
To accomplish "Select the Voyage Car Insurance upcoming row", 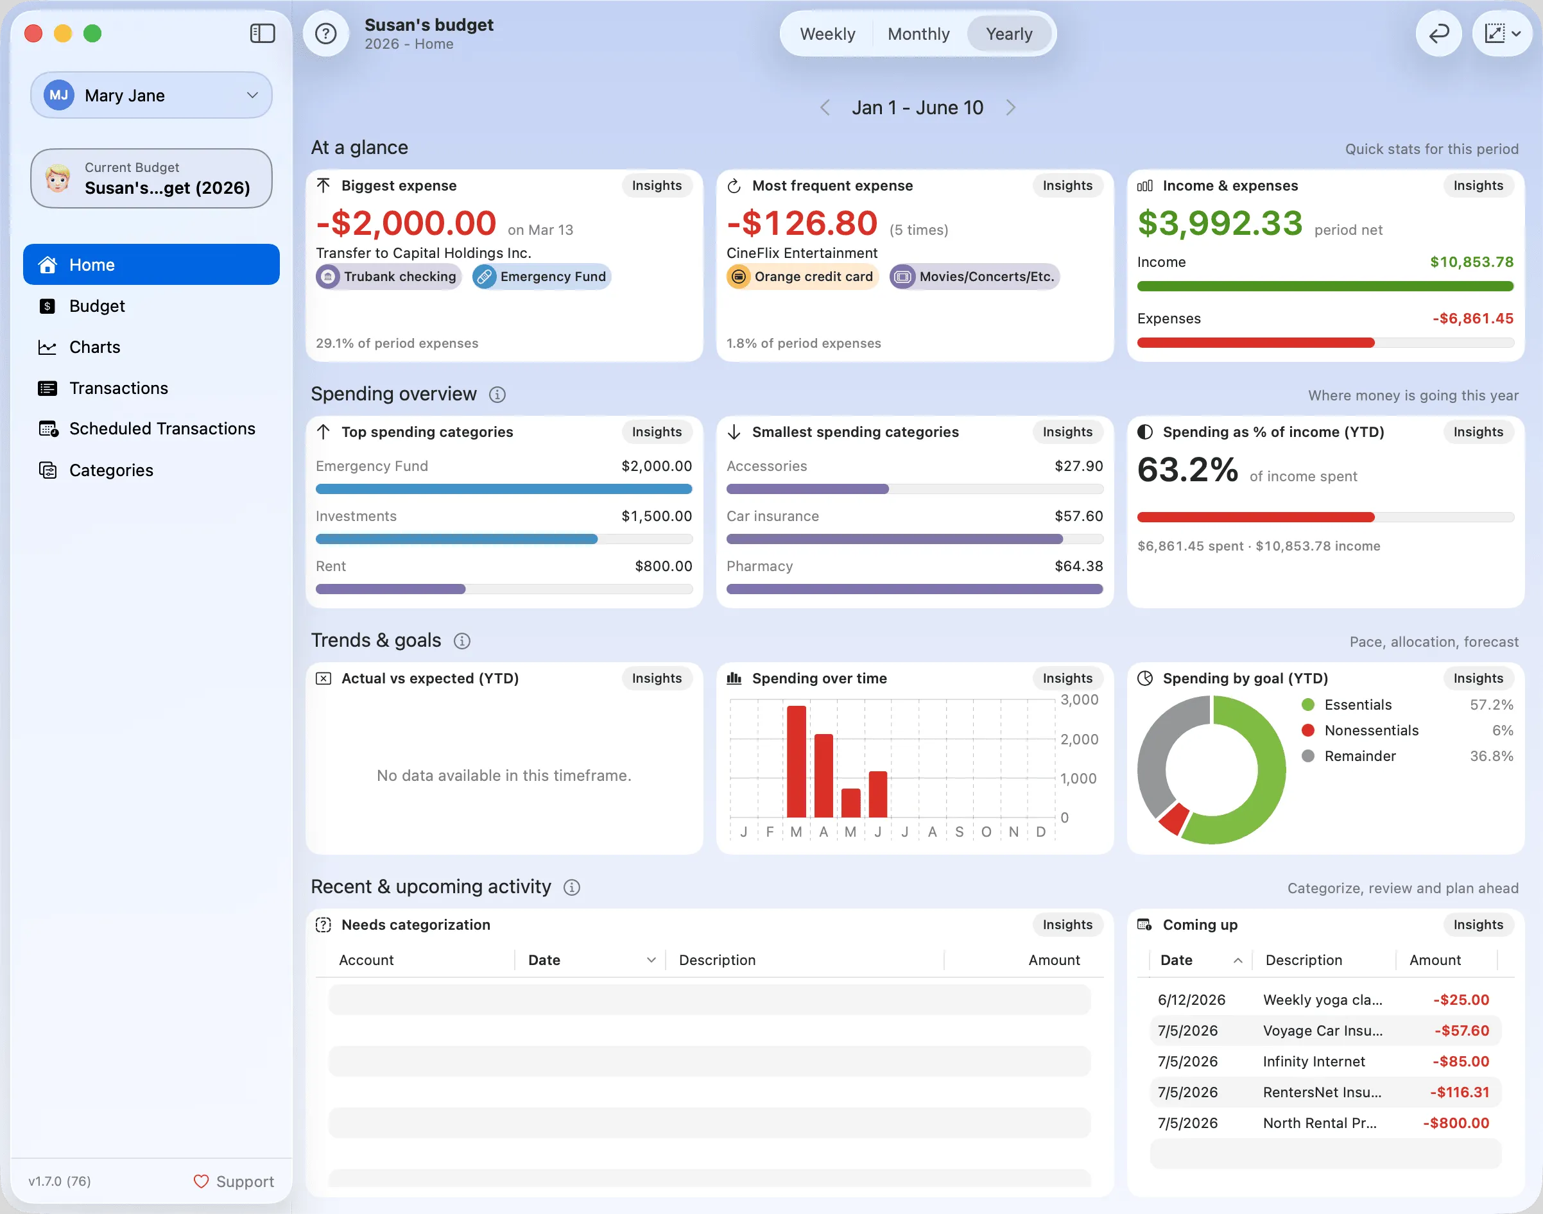I will [x=1325, y=1030].
